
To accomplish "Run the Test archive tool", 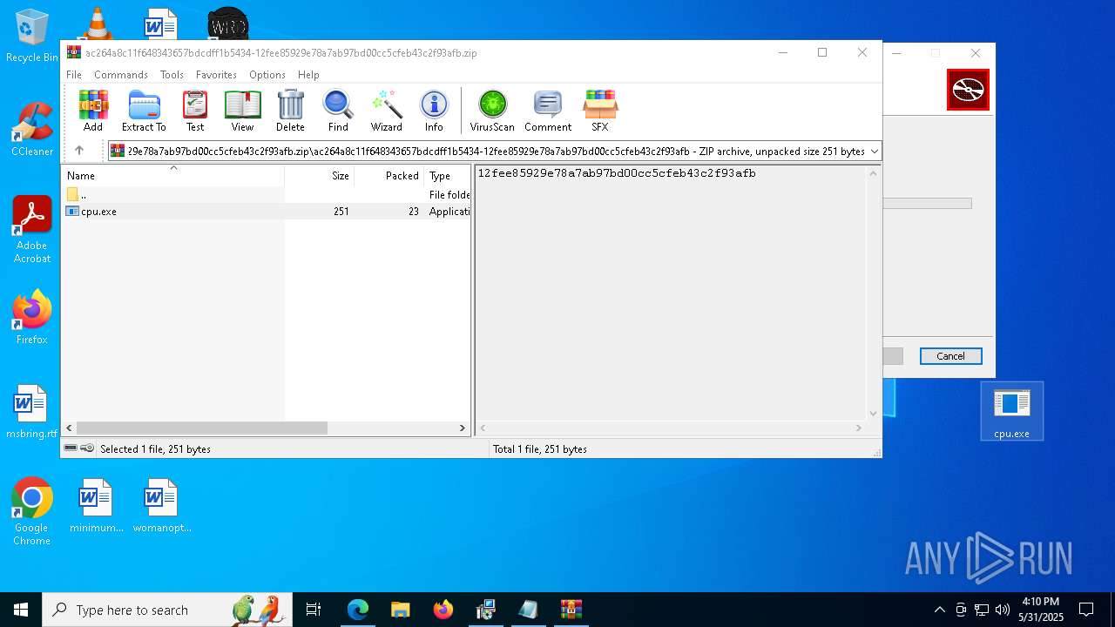I will pyautogui.click(x=195, y=111).
